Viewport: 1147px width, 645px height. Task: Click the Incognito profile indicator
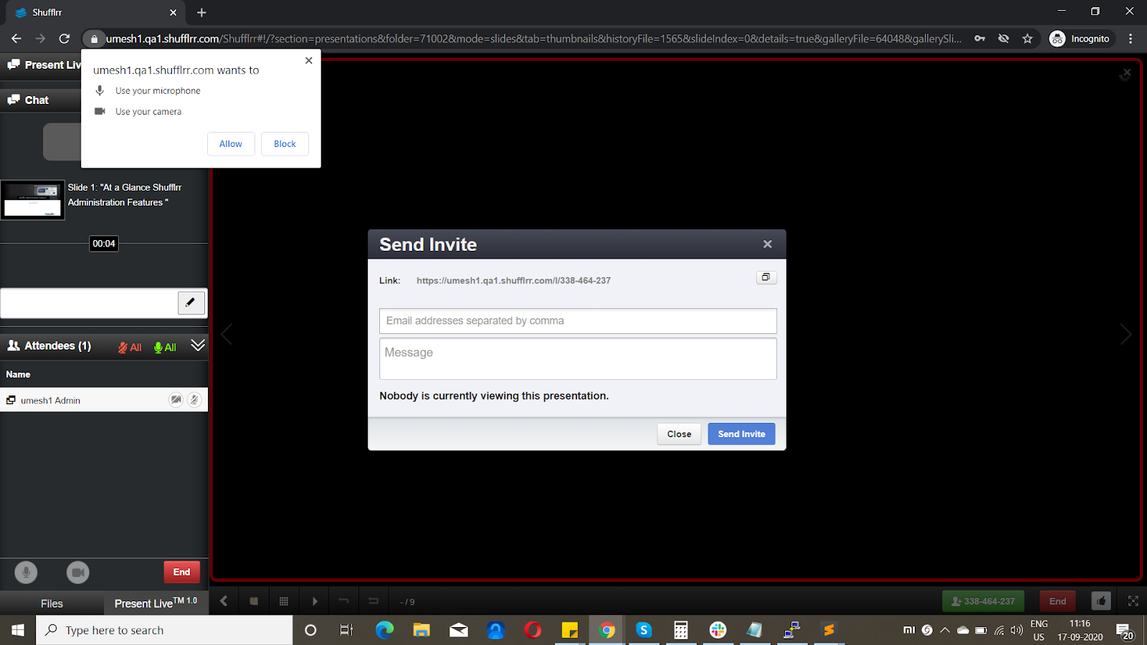(x=1080, y=39)
